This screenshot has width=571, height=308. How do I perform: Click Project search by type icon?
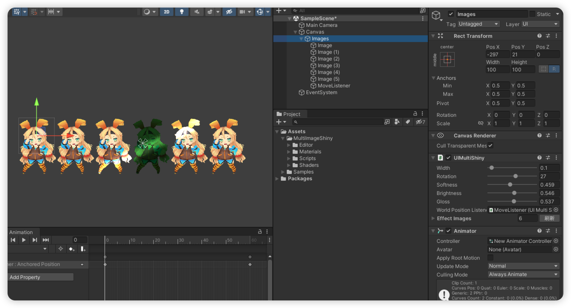point(397,122)
